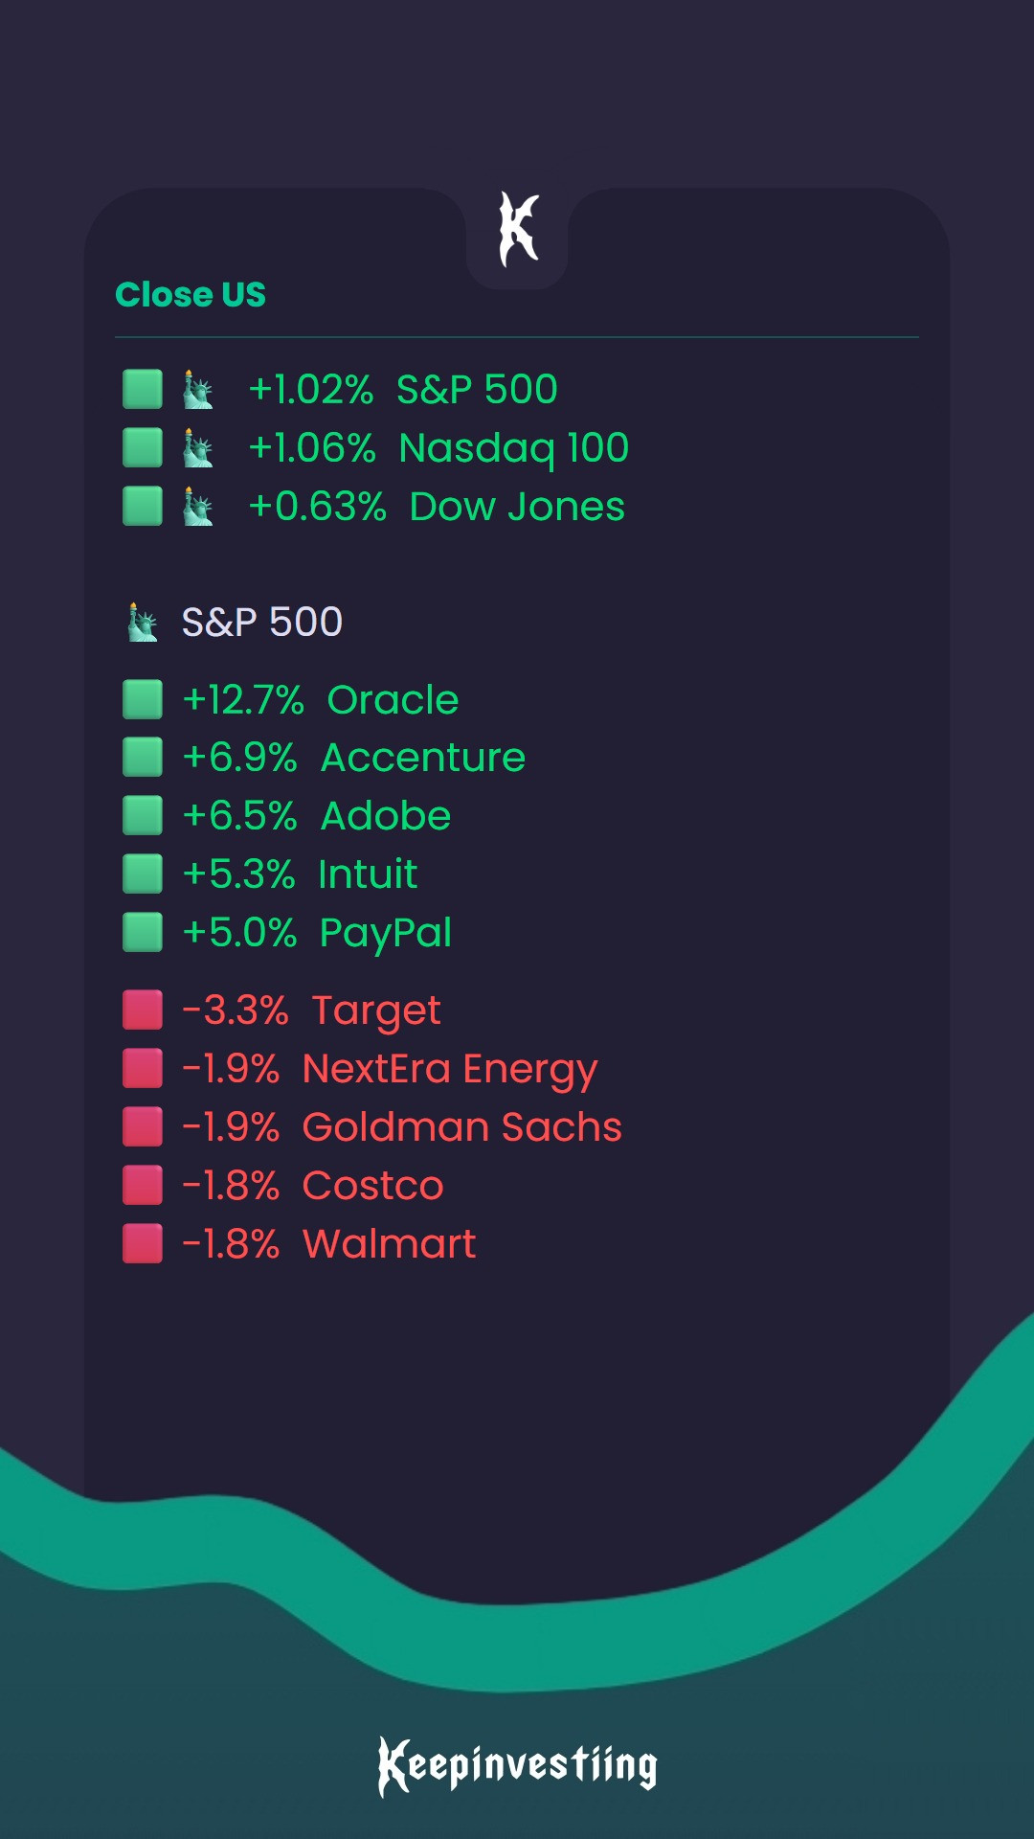
Task: Click the green square beside PayPal
Action: pos(143,933)
